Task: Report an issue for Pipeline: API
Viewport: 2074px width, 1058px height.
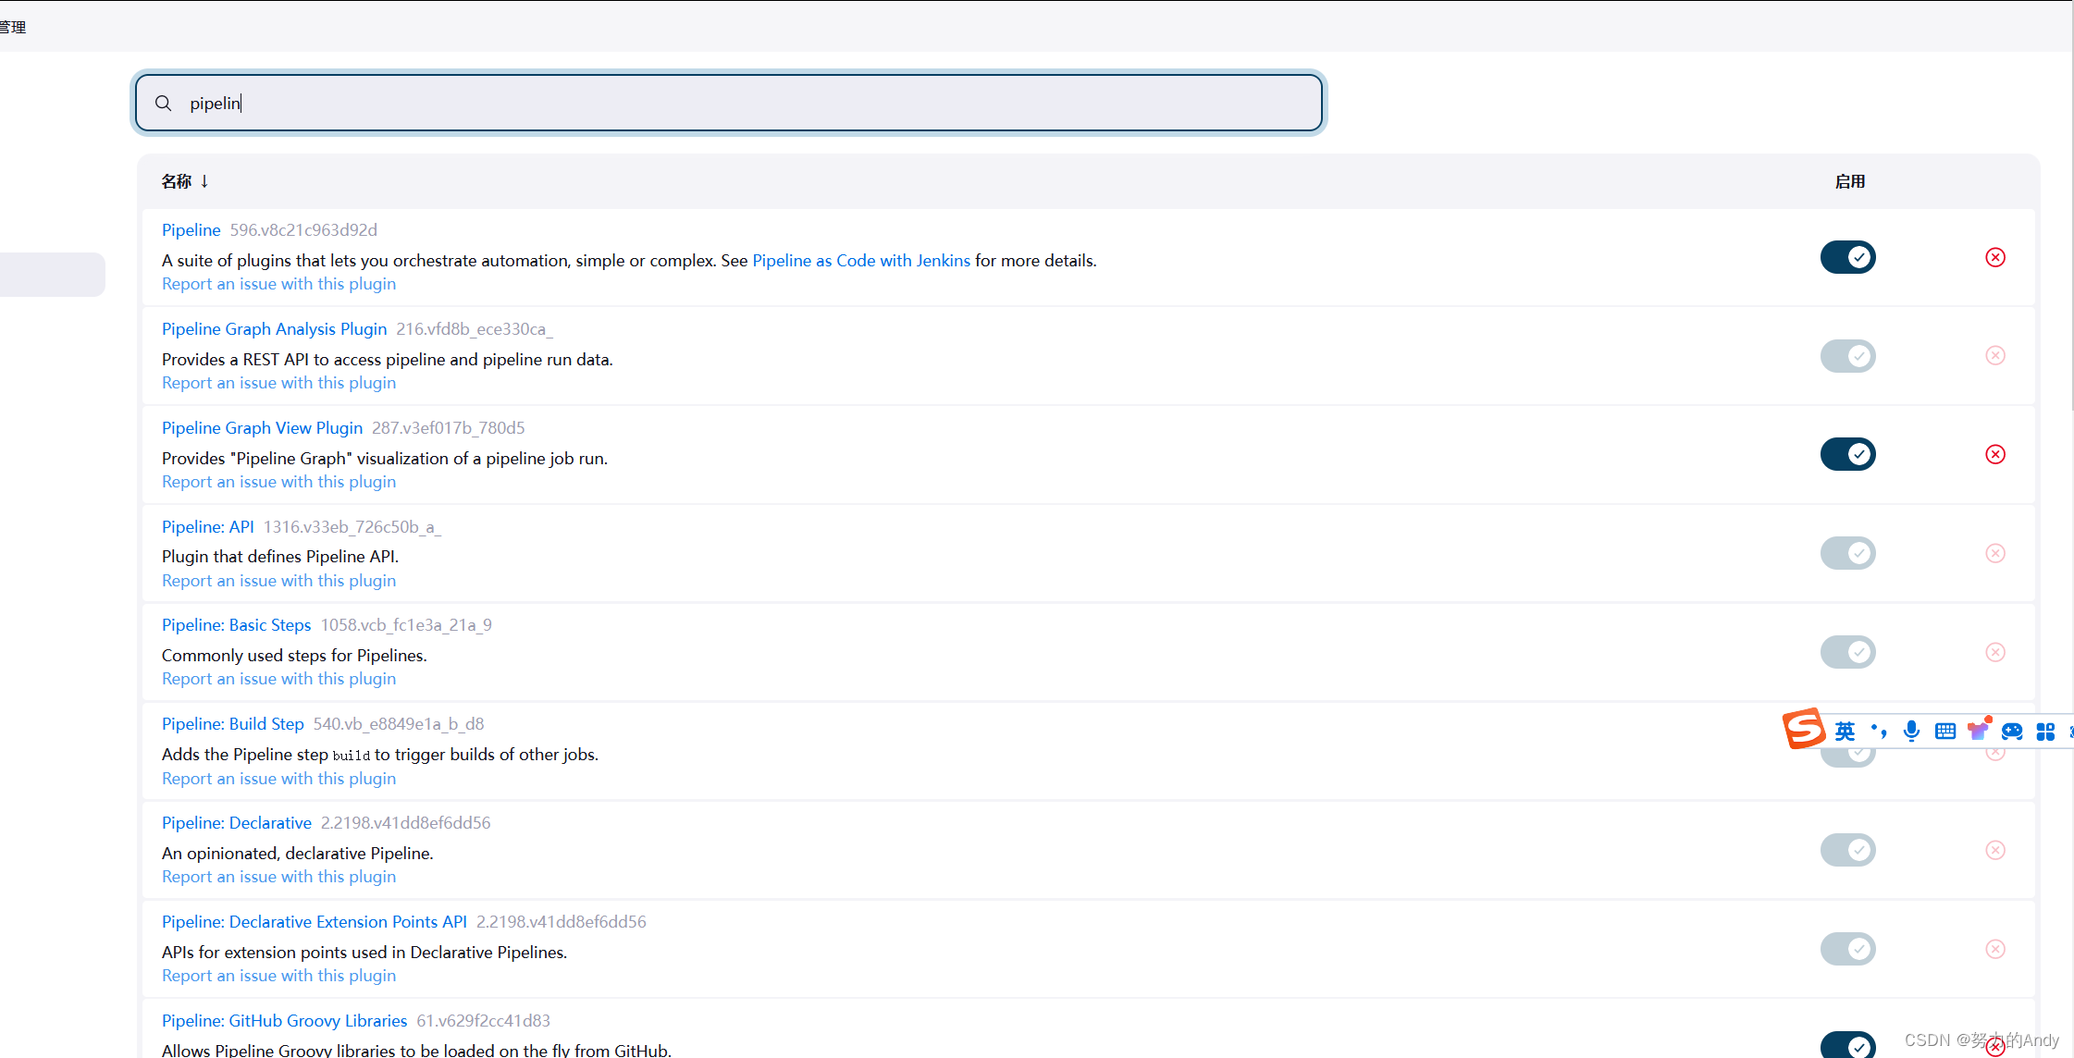Action: click(x=278, y=581)
